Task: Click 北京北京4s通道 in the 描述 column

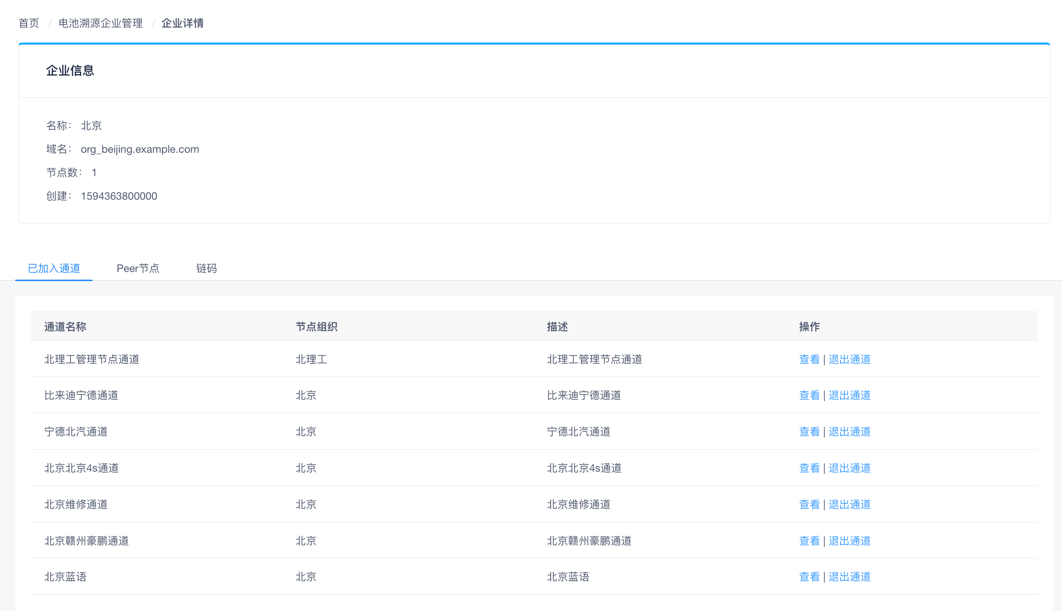Action: [x=584, y=468]
